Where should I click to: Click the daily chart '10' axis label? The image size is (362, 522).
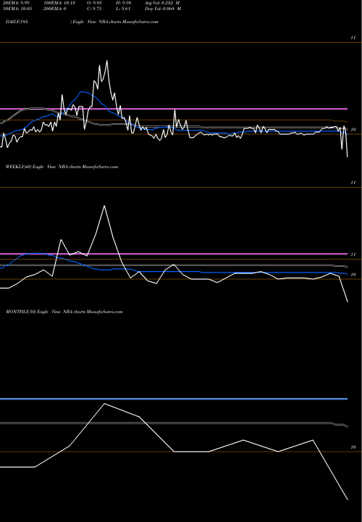[x=353, y=130]
